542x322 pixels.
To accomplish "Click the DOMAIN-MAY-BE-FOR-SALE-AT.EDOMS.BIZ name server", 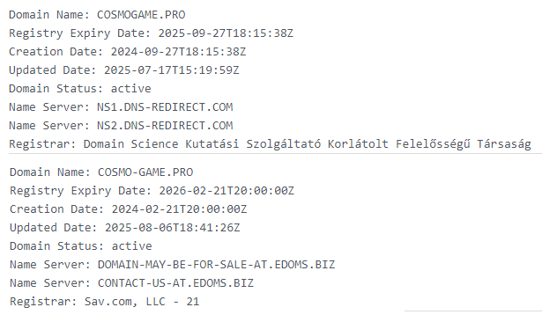I will pyautogui.click(x=217, y=265).
